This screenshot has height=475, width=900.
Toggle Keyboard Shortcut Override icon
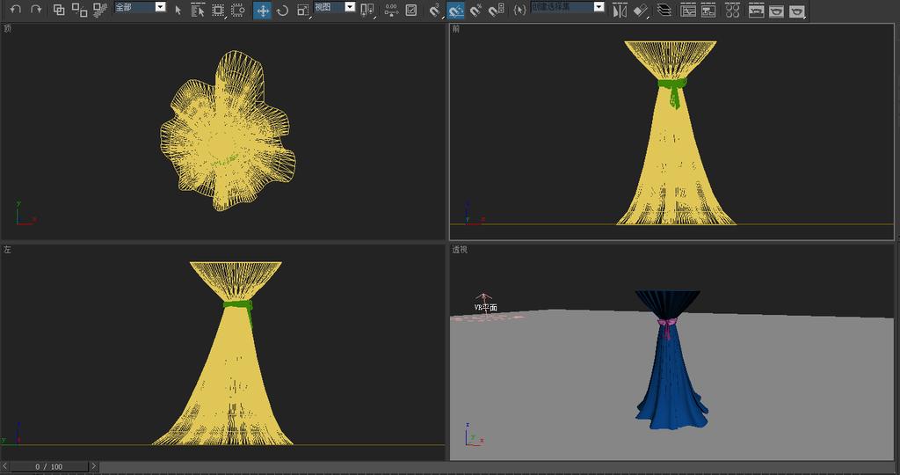[411, 11]
